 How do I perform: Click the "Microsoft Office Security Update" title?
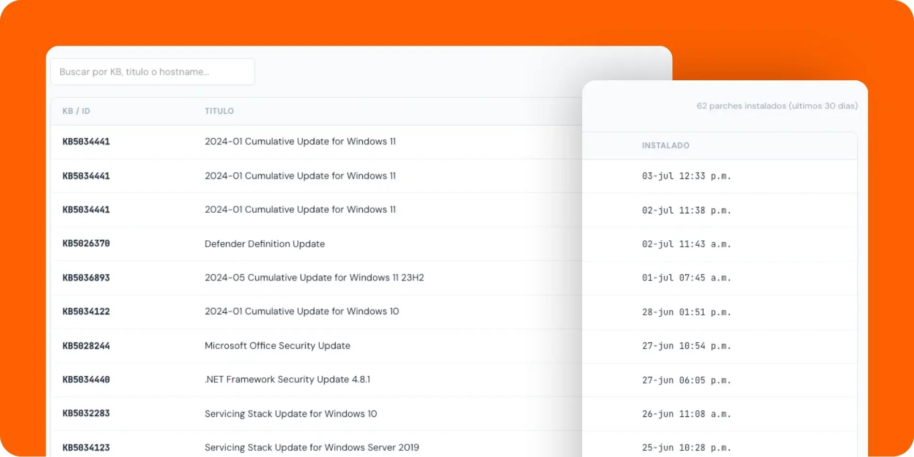click(x=277, y=346)
